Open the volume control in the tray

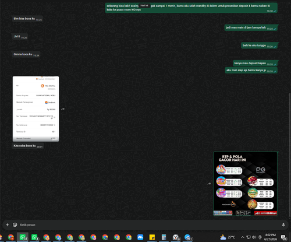click(x=254, y=237)
